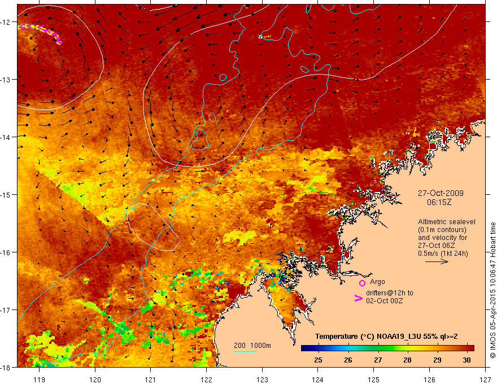Click the longitude axis label 126
The image size is (497, 384).
(x=429, y=379)
